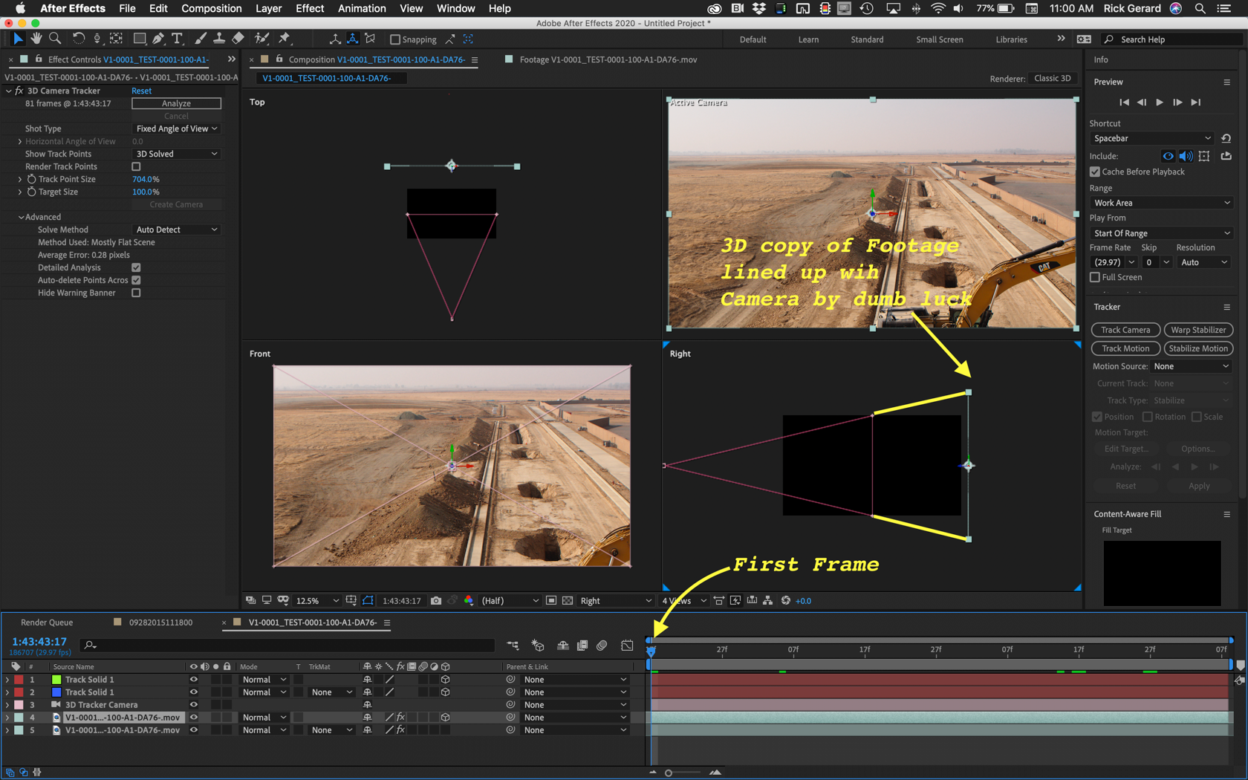The height and width of the screenshot is (780, 1248).
Task: Open channel and color management settings
Action: coord(469,600)
